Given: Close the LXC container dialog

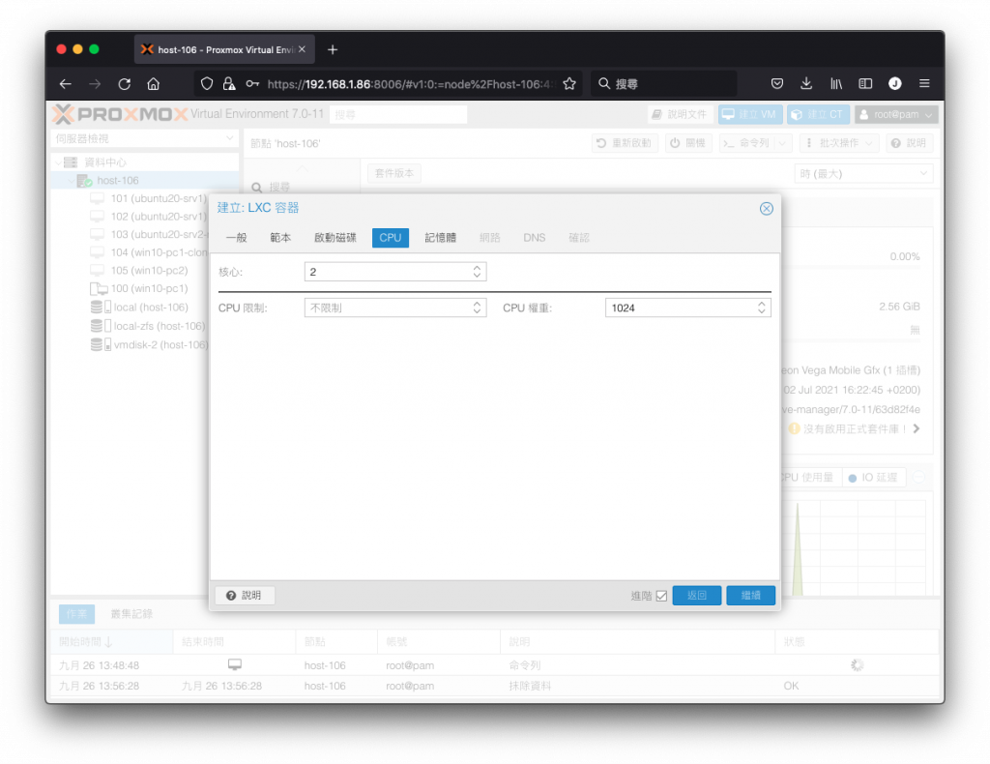Looking at the screenshot, I should click(766, 208).
